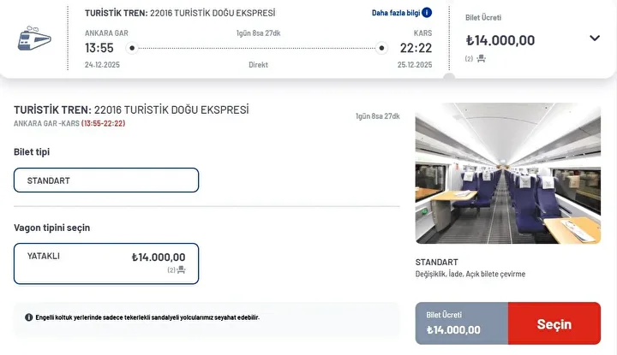The height and width of the screenshot is (355, 617).
Task: Click the 22:22 arrival time
Action: pos(416,48)
